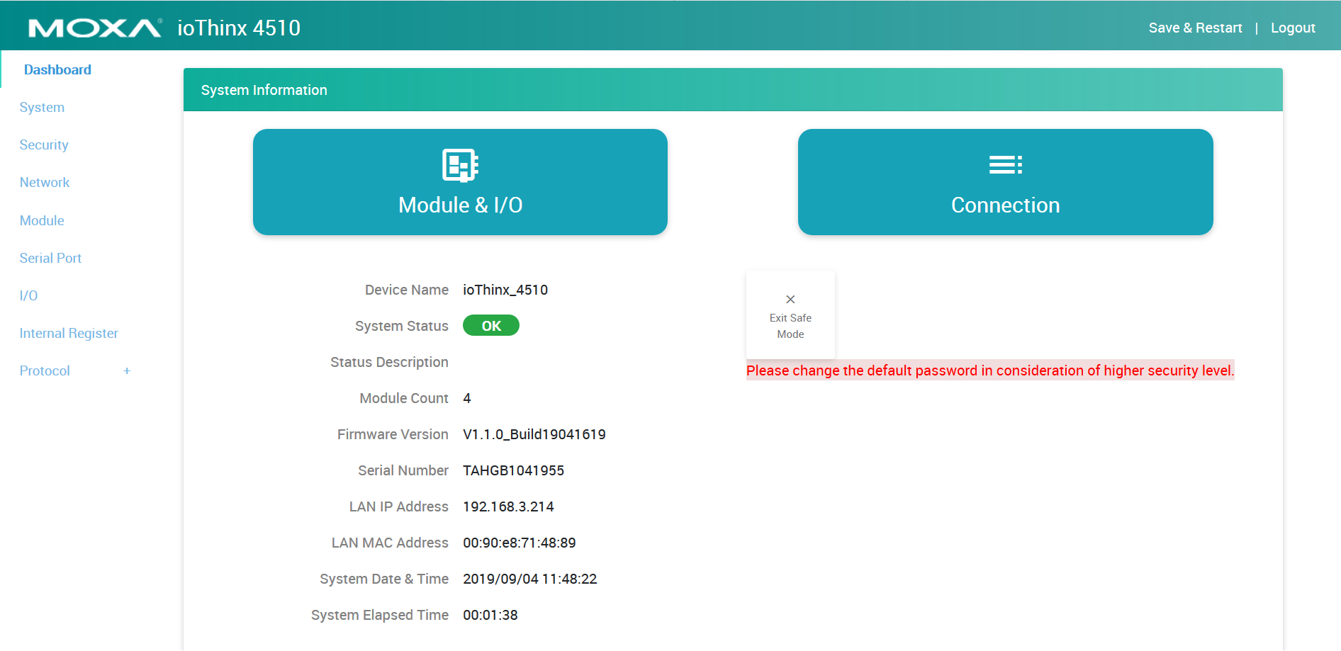The image size is (1341, 651).
Task: Open Network settings in sidebar
Action: coord(45,182)
